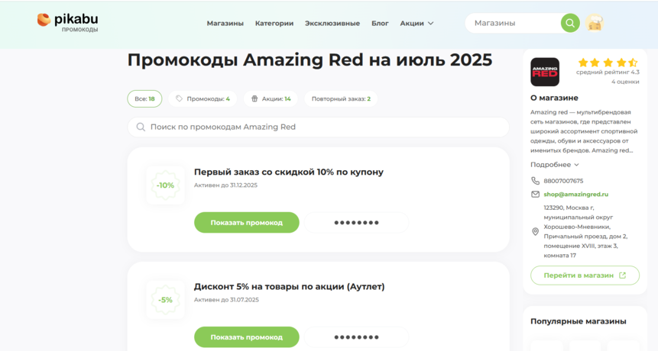The width and height of the screenshot is (658, 351).
Task: Go to Эксклюзивные in the navigation
Action: (332, 24)
